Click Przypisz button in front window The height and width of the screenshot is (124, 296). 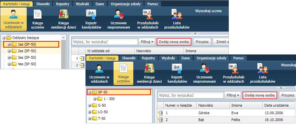pyautogui.click(x=288, y=95)
